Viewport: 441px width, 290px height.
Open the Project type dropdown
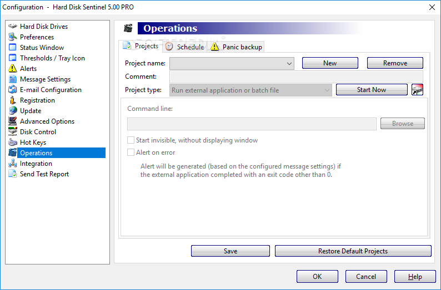[250, 90]
